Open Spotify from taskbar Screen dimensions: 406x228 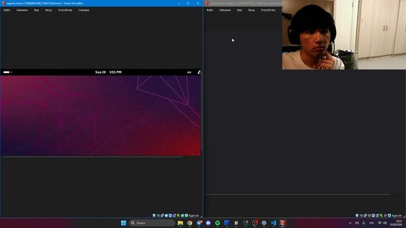pyautogui.click(x=218, y=223)
